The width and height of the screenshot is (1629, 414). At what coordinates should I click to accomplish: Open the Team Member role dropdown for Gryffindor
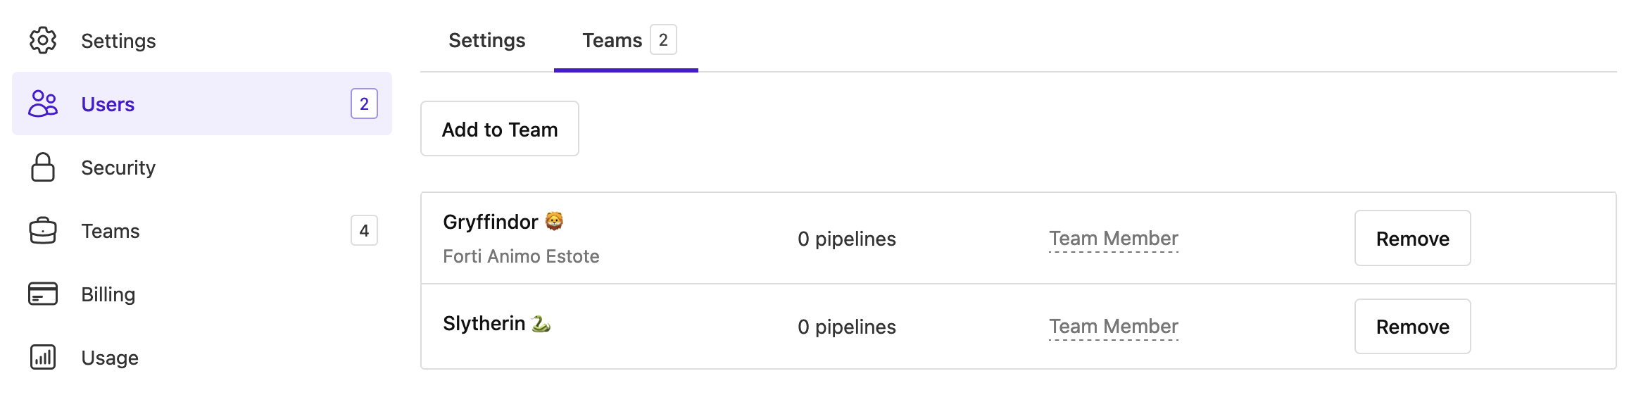[x=1113, y=239]
